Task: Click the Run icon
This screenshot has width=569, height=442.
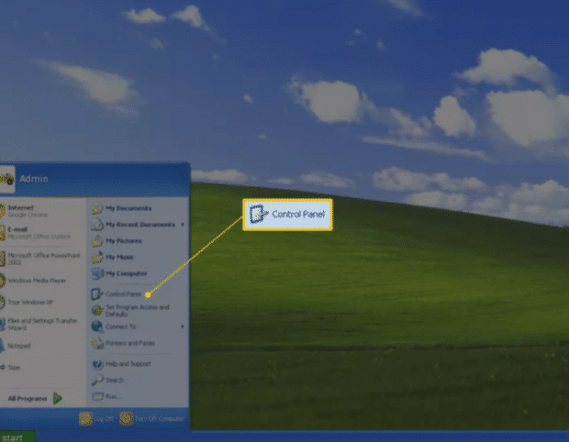Action: [x=97, y=396]
